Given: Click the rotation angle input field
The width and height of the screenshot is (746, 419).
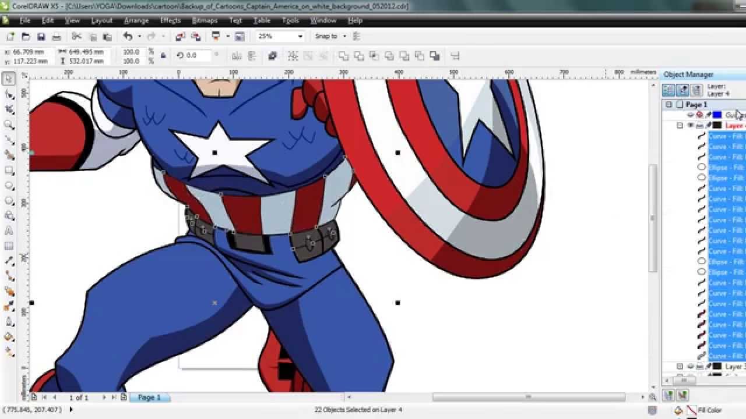Looking at the screenshot, I should point(198,56).
